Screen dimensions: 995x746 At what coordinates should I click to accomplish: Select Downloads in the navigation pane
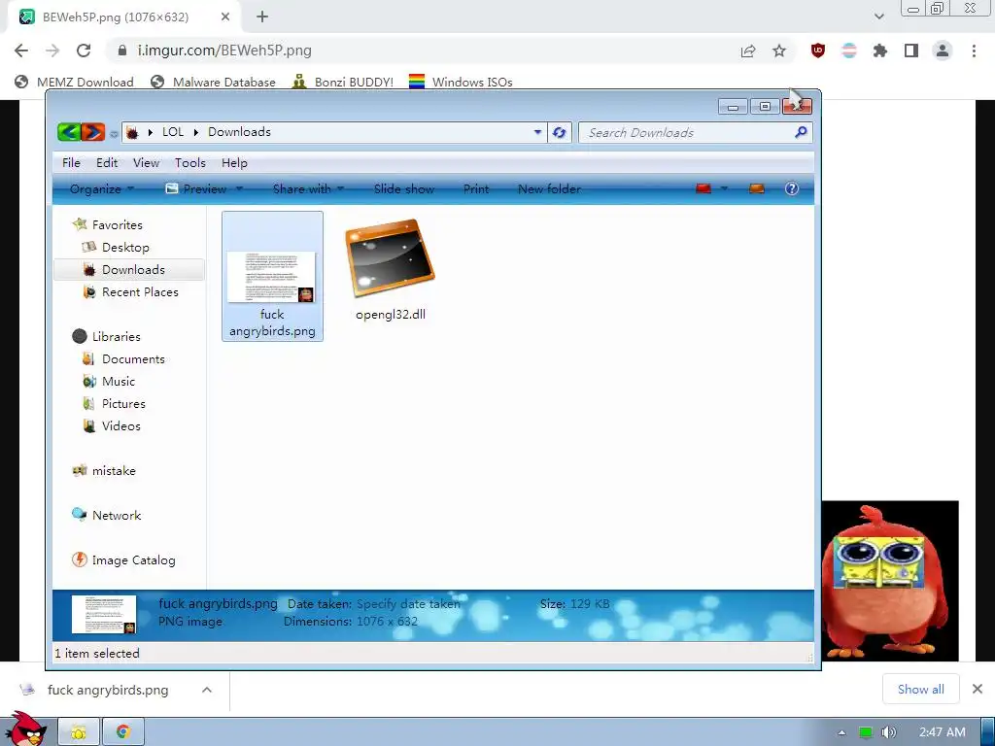coord(133,270)
